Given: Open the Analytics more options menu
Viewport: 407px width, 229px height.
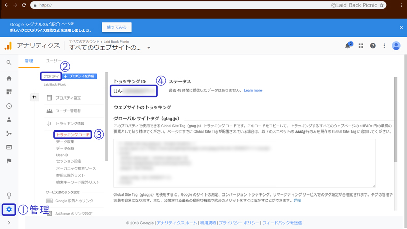Looking at the screenshot, I should [x=384, y=46].
